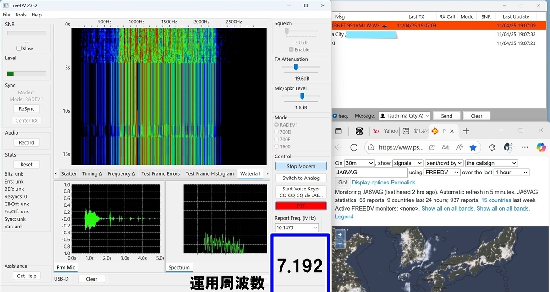Switch to the Frequency Δ tab
Viewport: 550px width, 292px height.
pos(121,174)
